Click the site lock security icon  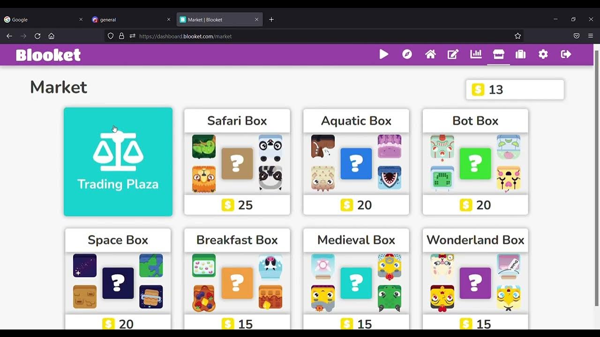tap(121, 36)
